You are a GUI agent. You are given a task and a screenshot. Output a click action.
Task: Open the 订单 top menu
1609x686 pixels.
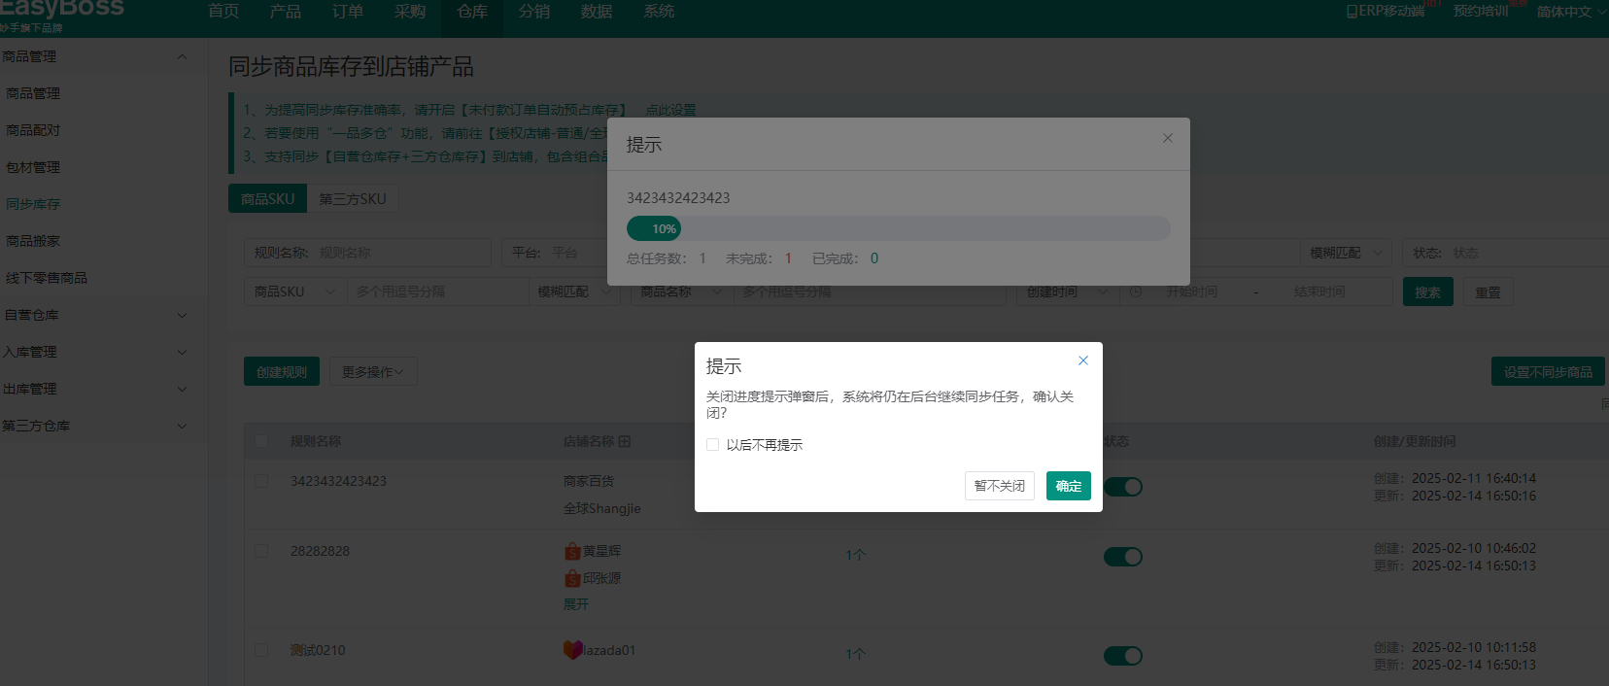tap(348, 12)
